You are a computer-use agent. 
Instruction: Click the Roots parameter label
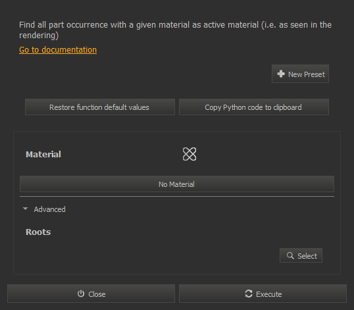[38, 232]
